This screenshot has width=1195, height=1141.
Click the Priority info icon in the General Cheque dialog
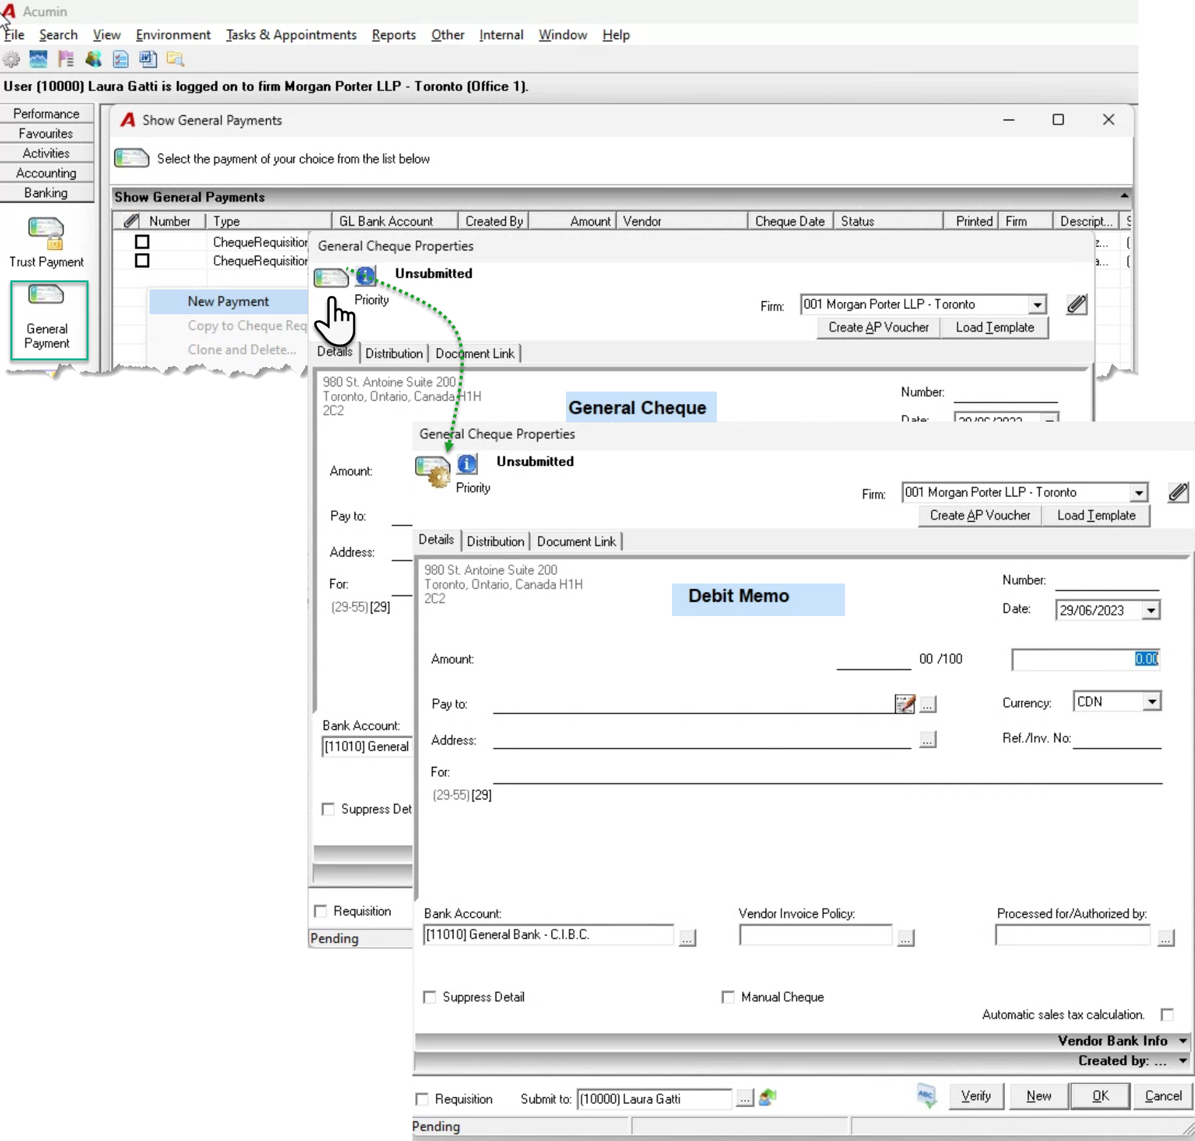pos(366,276)
